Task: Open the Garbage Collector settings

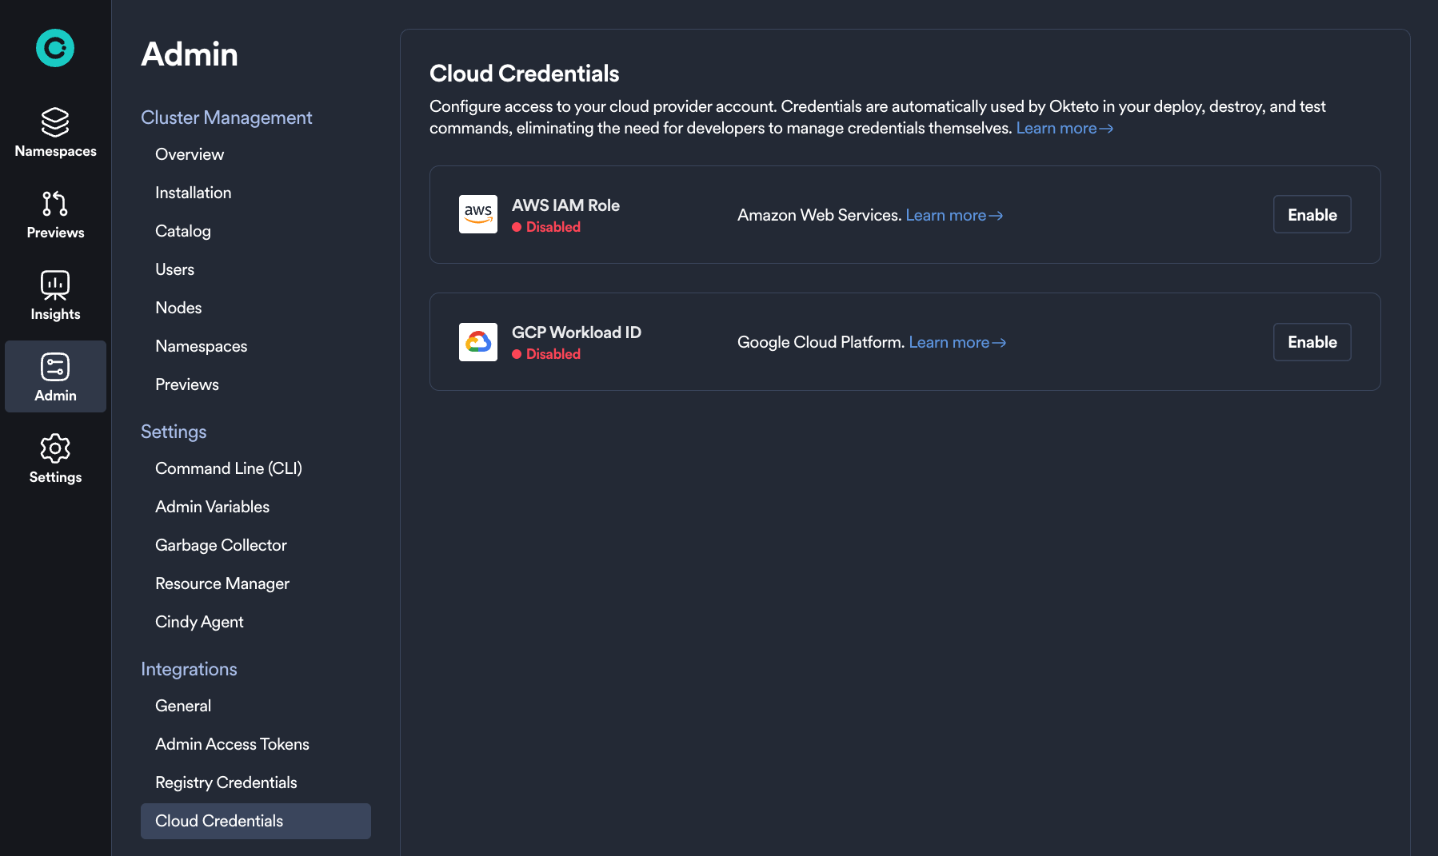Action: (x=221, y=544)
